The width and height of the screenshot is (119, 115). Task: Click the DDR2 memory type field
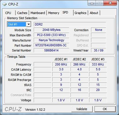pyautogui.click(x=70, y=24)
